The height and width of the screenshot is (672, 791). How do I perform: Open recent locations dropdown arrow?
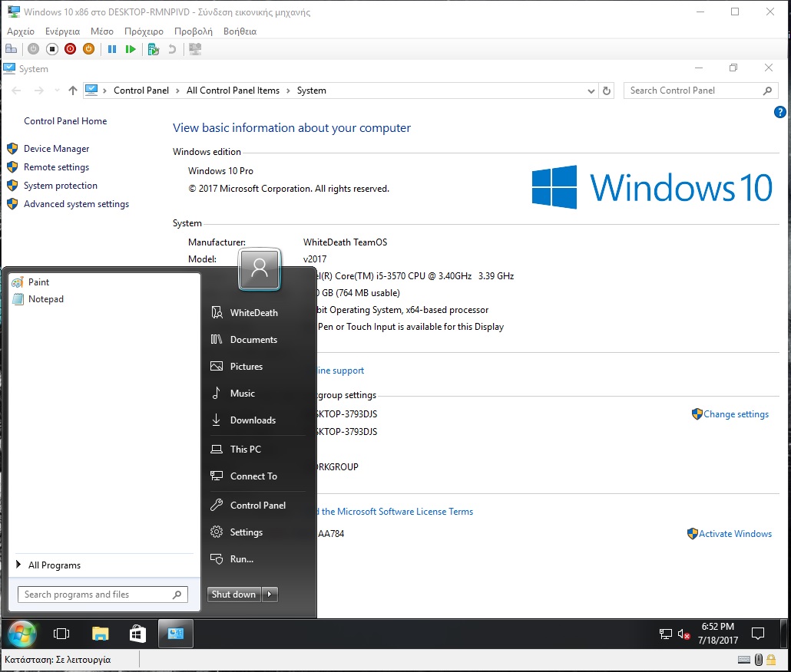click(57, 91)
